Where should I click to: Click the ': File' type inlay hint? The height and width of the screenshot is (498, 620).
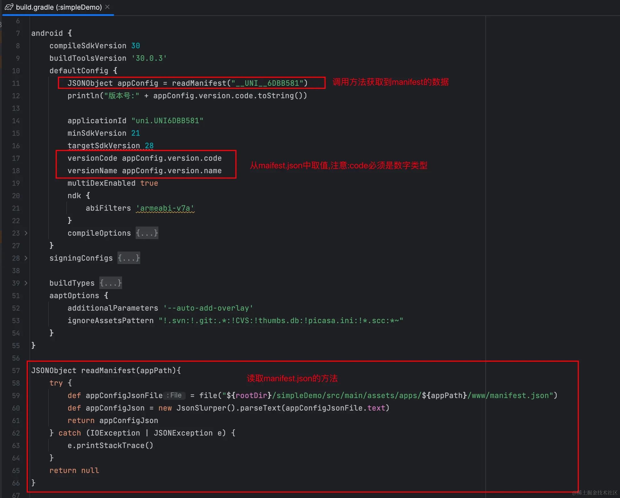(175, 395)
